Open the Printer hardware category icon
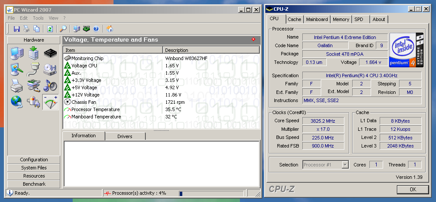The image size is (436, 202). [x=17, y=85]
